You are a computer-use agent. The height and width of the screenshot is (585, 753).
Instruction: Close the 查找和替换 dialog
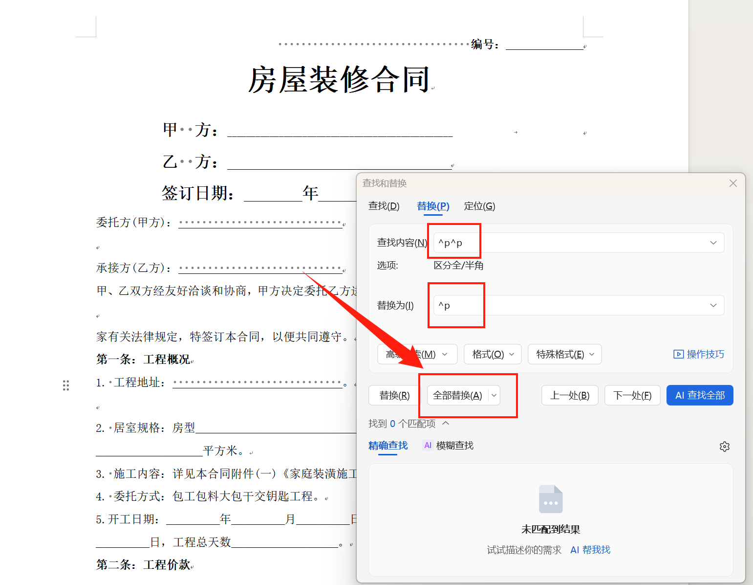pos(733,183)
